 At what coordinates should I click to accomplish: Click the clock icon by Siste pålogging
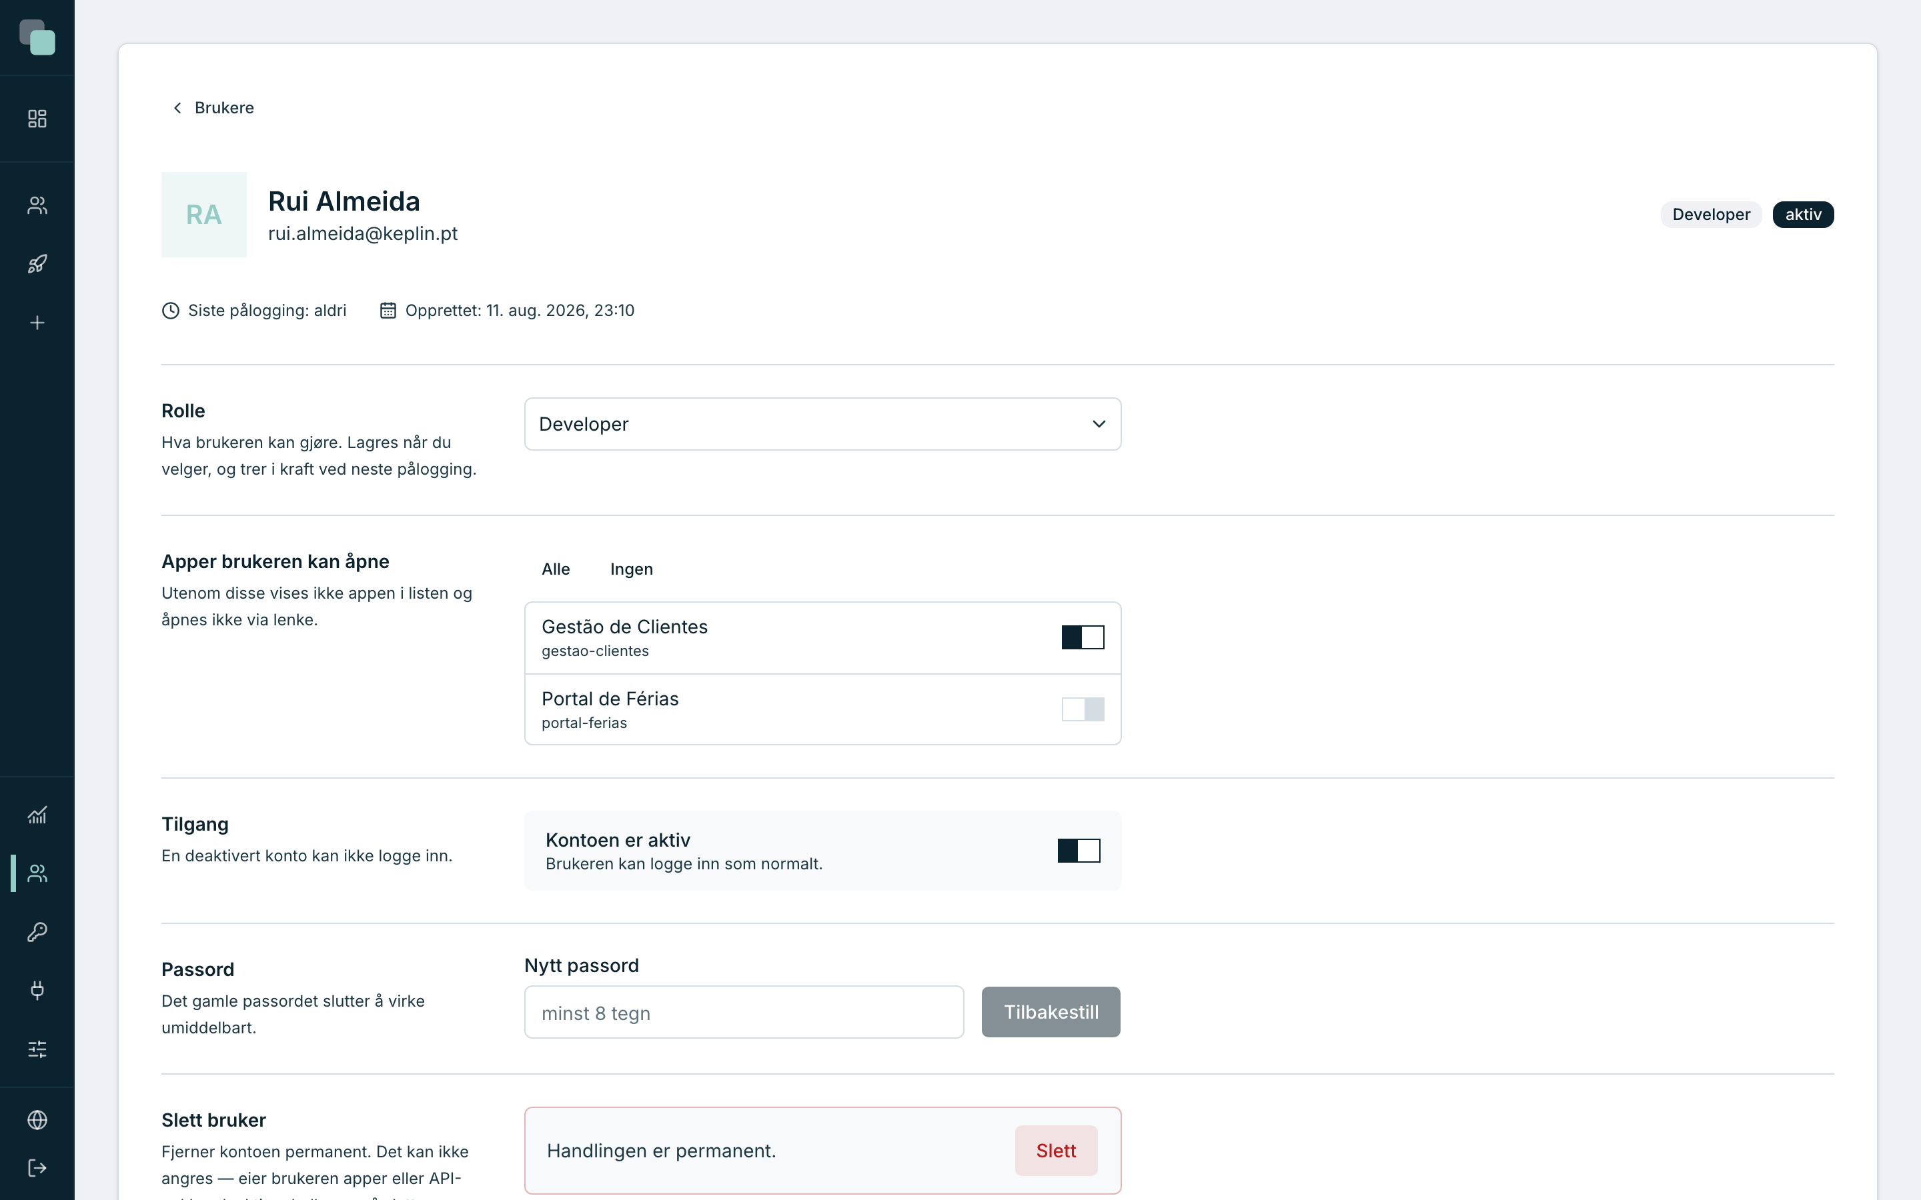[171, 310]
